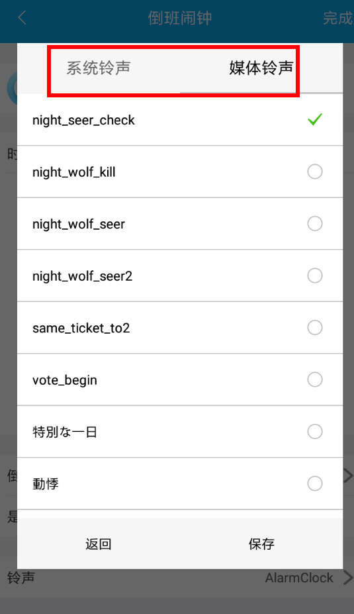Tap the 保存 button to save
Image resolution: width=354 pixels, height=614 pixels.
tap(261, 544)
